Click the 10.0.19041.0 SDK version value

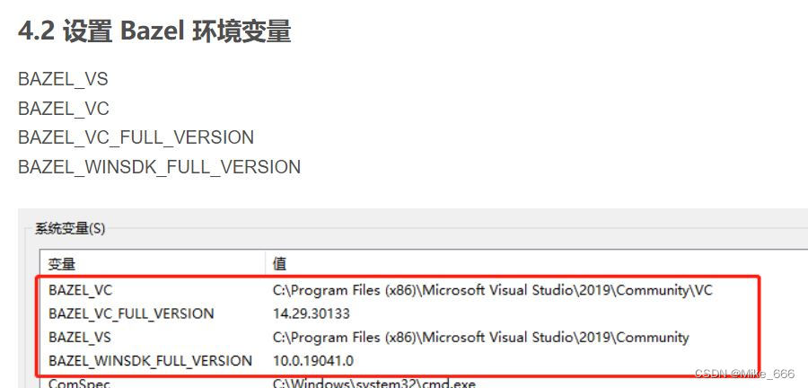313,360
